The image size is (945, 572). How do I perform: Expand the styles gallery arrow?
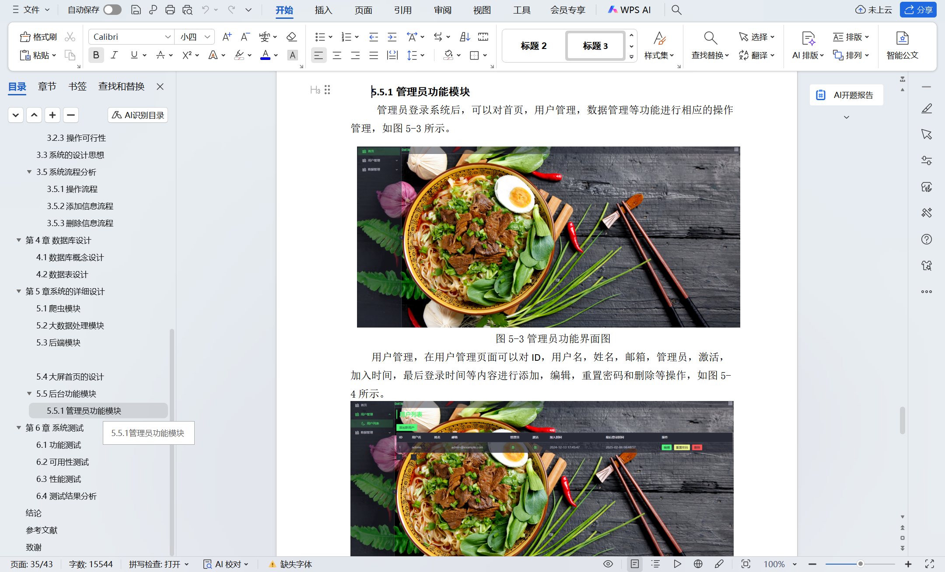point(631,56)
